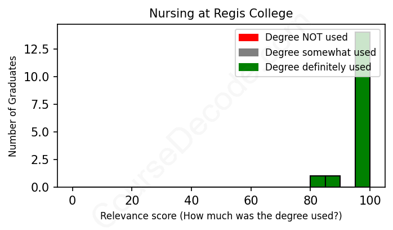
Task: Click the x-axis tick label 0
Action: pos(72,200)
